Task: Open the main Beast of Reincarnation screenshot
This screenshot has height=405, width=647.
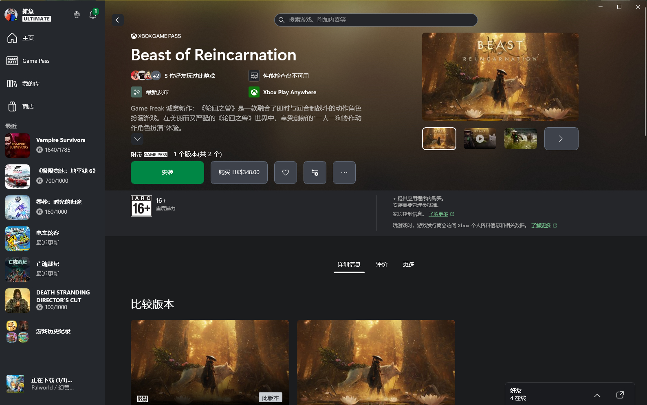Action: point(500,77)
